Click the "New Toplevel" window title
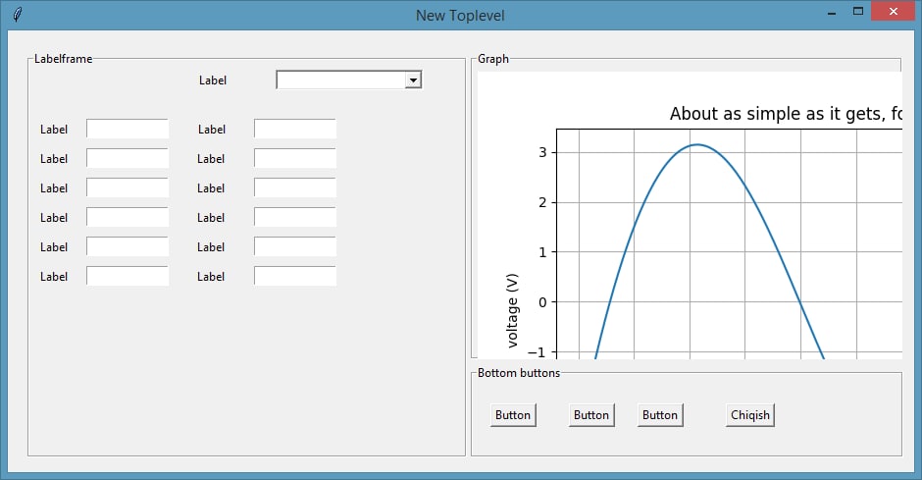This screenshot has width=922, height=480. 460,16
